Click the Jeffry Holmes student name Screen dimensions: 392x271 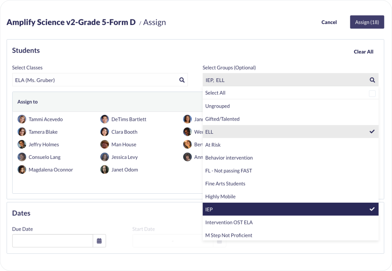click(44, 145)
